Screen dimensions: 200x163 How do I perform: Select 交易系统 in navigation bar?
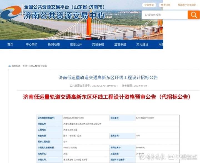point(98,44)
